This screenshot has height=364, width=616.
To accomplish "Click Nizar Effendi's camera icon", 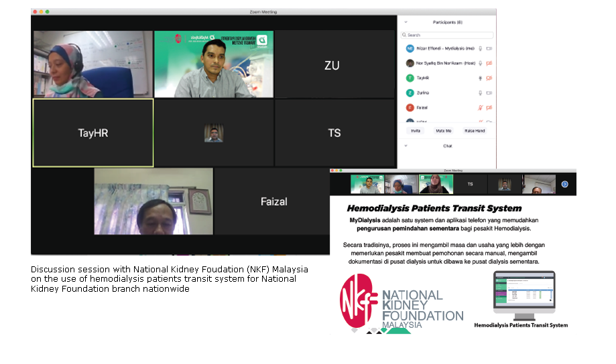I will [489, 49].
